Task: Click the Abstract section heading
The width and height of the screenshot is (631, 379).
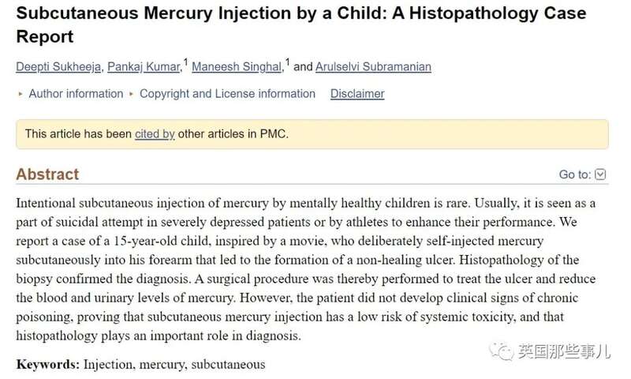Action: pyautogui.click(x=47, y=174)
